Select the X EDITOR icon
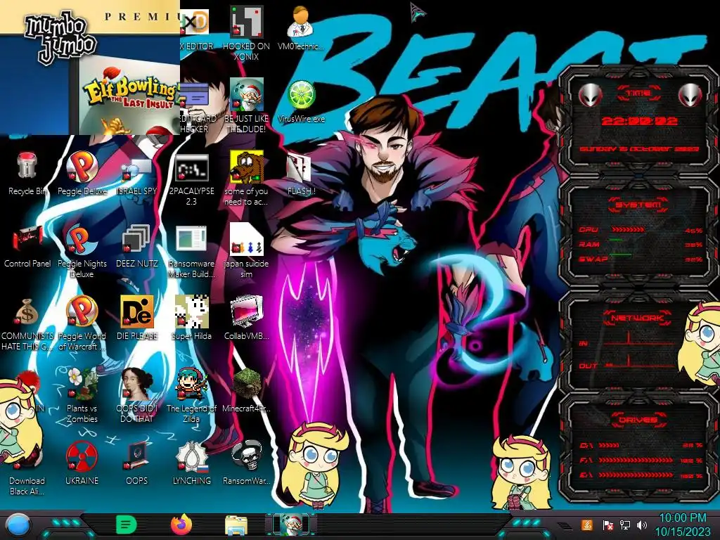Screen dimensions: 720x540 coord(195,22)
